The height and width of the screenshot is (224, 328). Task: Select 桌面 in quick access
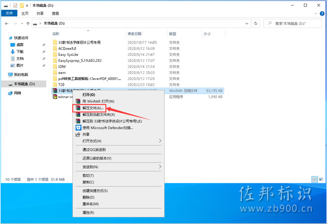pos(20,45)
